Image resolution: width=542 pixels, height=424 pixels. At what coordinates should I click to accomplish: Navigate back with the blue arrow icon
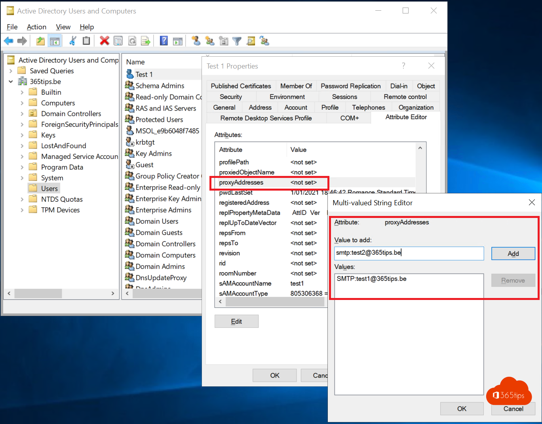8,40
